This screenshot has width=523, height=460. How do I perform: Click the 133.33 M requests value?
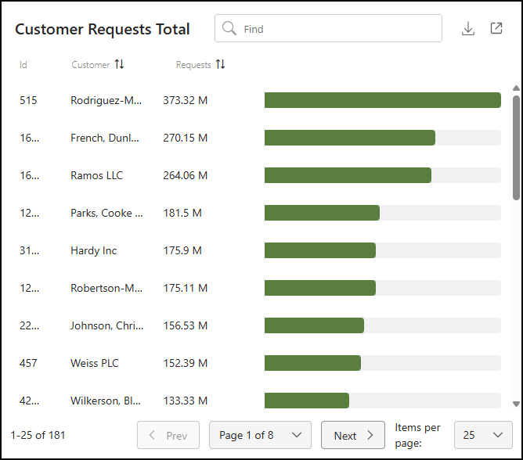click(x=185, y=401)
